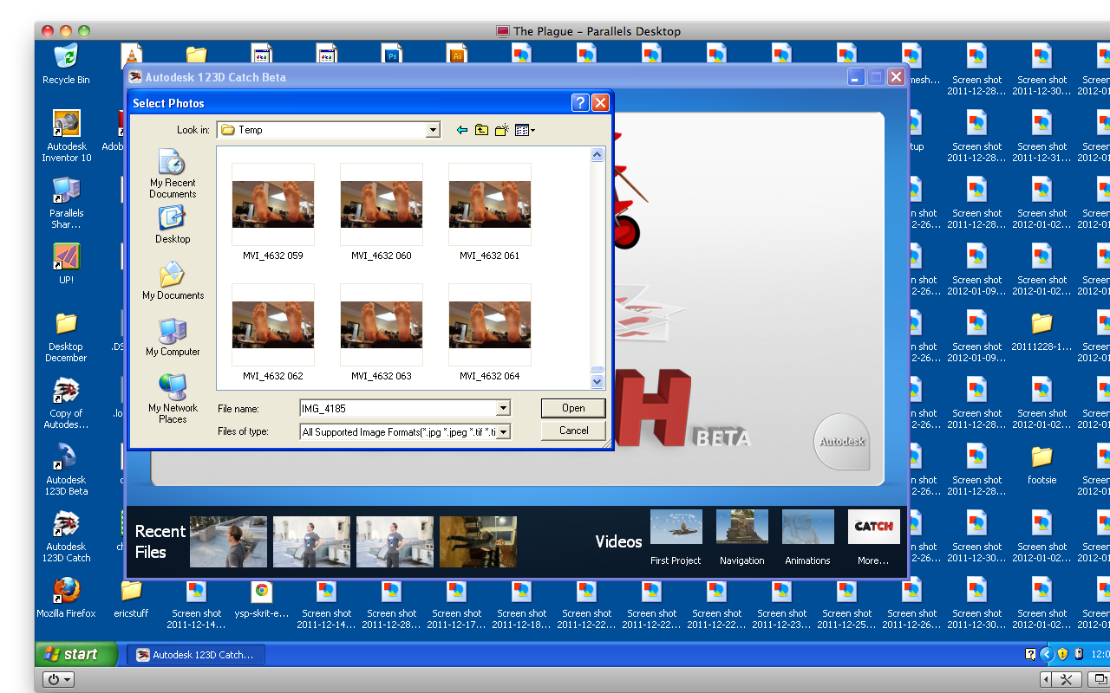Go back using the green arrow icon
Viewport: 1110px width, 693px height.
pyautogui.click(x=461, y=130)
